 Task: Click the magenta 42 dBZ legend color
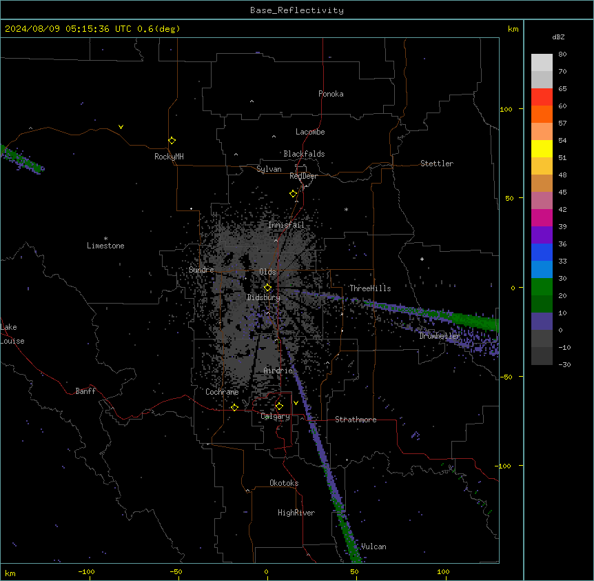[542, 217]
